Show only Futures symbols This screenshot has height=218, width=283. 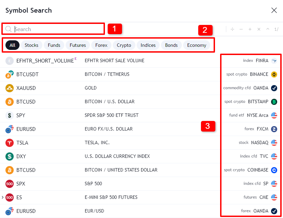click(x=78, y=45)
